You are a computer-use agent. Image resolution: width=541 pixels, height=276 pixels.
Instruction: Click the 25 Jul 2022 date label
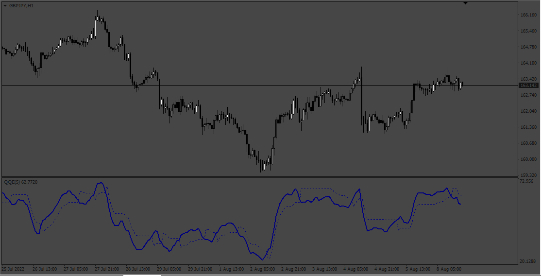[x=13, y=269]
